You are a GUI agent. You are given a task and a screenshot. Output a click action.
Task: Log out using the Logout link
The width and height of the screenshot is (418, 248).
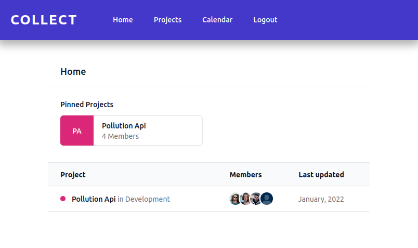[265, 20]
